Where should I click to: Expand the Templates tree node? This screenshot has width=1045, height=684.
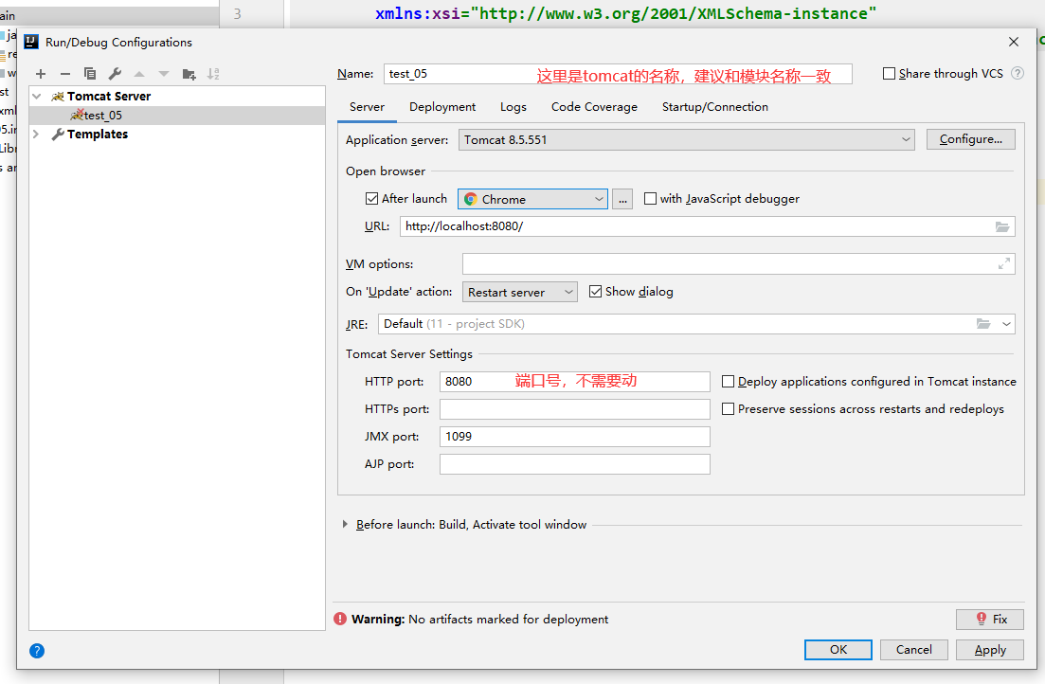(x=36, y=134)
